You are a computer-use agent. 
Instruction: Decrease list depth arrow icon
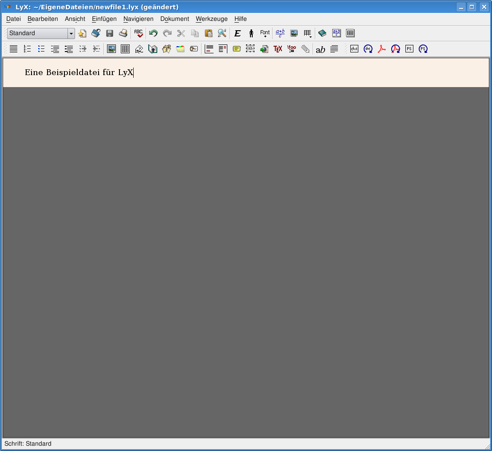pyautogui.click(x=96, y=49)
